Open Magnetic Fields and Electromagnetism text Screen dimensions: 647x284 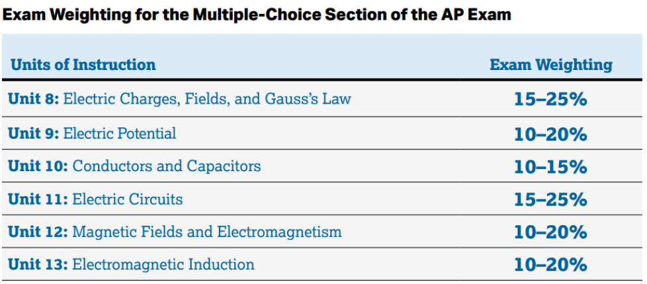pyautogui.click(x=206, y=232)
